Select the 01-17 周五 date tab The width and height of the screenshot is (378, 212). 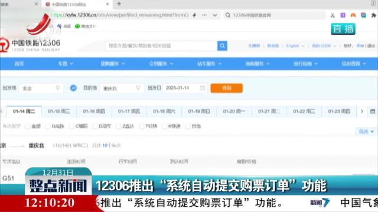129,111
